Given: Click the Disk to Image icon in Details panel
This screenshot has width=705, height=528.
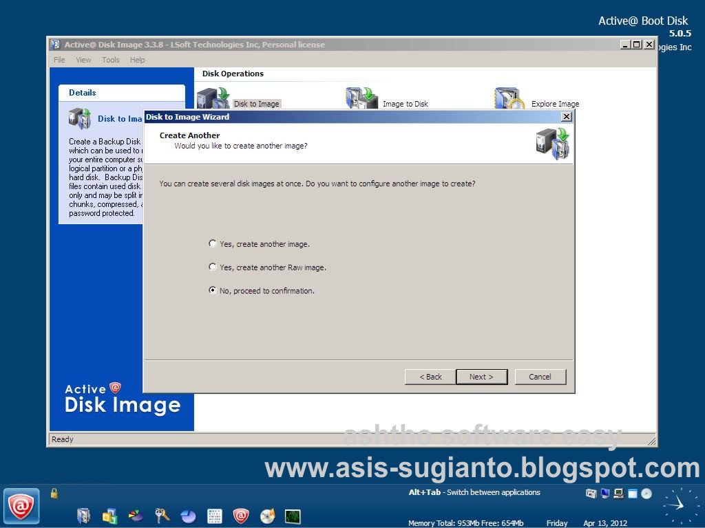Looking at the screenshot, I should (x=81, y=118).
